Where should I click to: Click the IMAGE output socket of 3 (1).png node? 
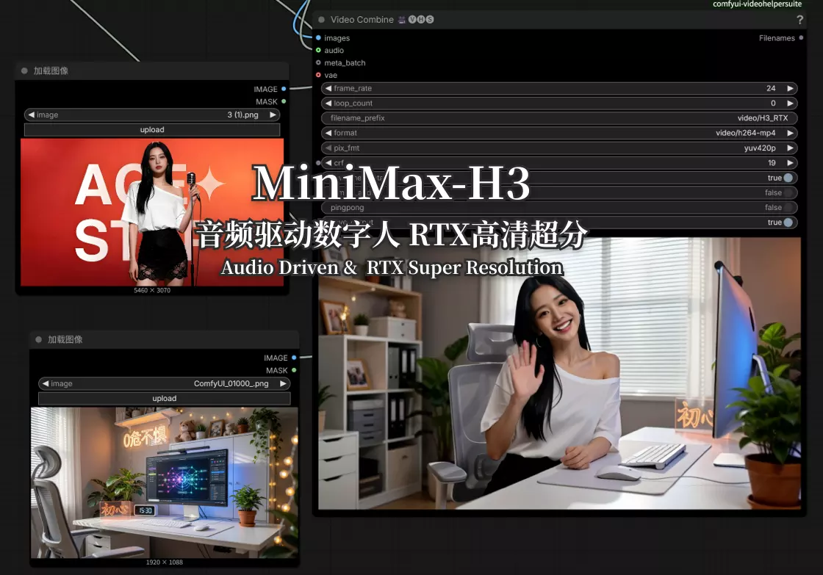tap(284, 89)
